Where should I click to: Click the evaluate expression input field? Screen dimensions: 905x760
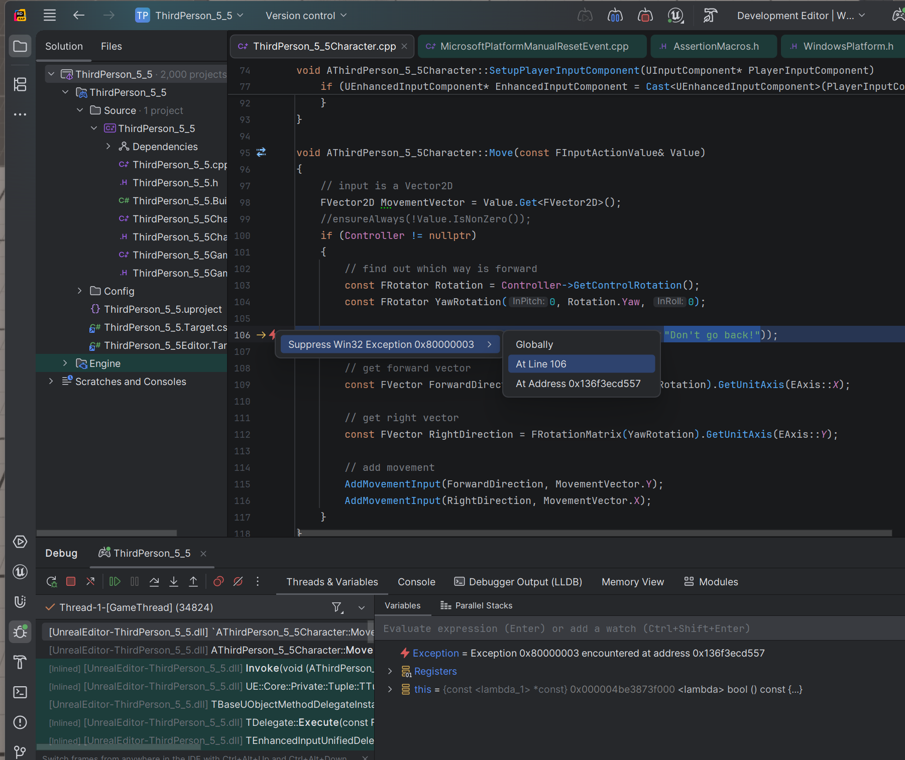(640, 628)
